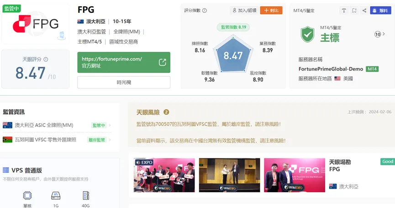This screenshot has width=395, height=208.
Task: Click the 風控指數 8.90 value
Action: 258,80
